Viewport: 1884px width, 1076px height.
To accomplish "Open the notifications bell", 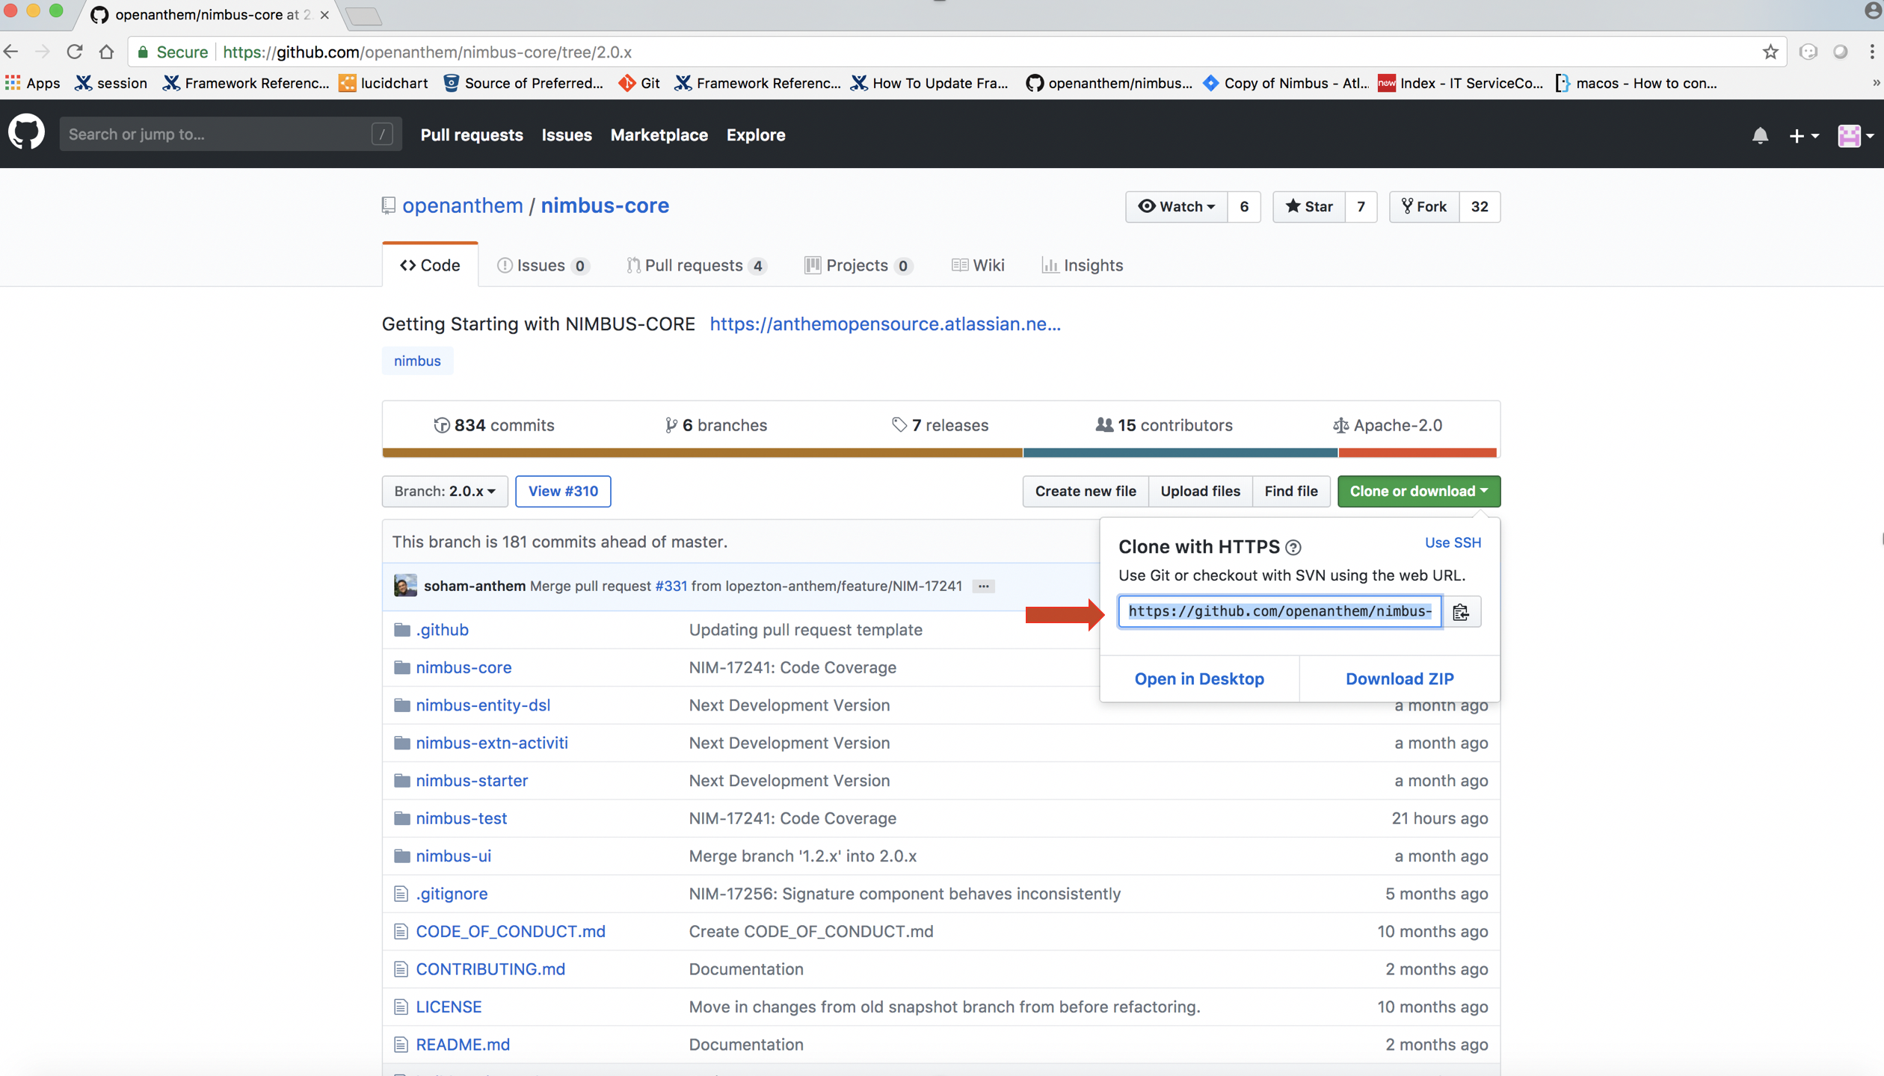I will 1760,135.
